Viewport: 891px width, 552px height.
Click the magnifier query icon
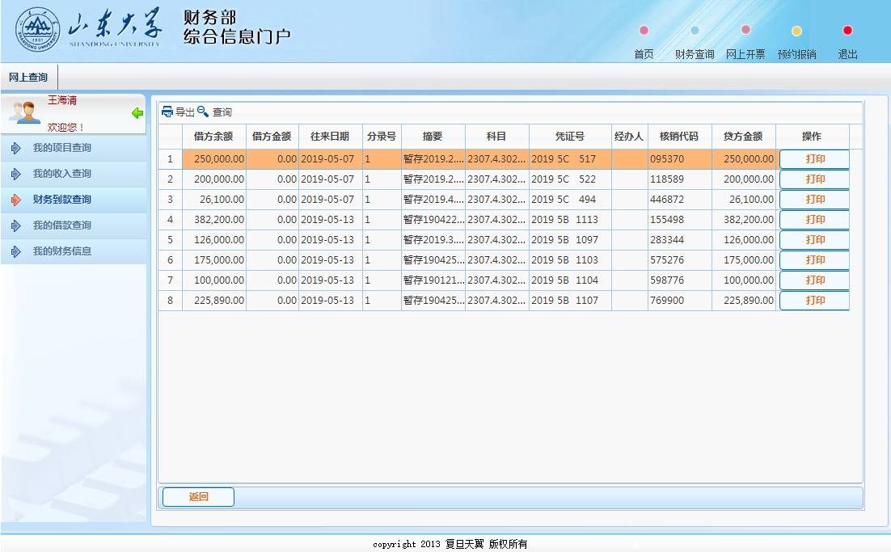(203, 112)
